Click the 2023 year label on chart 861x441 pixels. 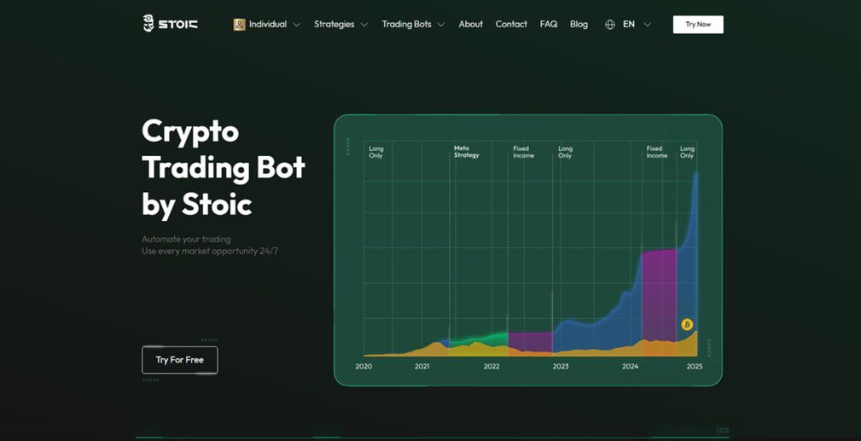pyautogui.click(x=560, y=366)
